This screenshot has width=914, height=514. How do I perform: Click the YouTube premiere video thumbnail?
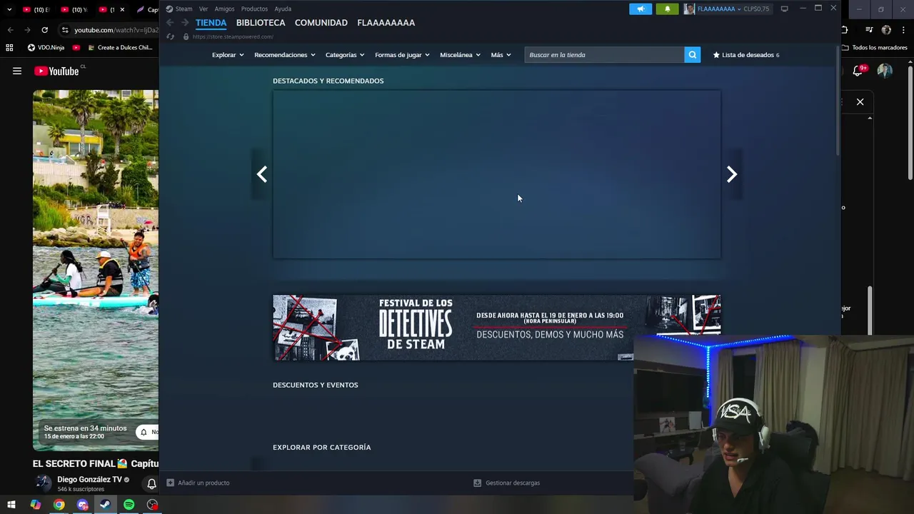click(96, 270)
